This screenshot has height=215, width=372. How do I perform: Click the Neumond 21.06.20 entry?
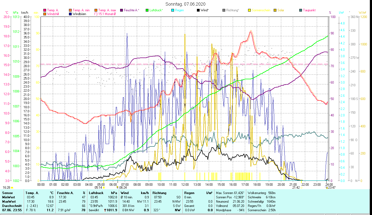click(230, 202)
